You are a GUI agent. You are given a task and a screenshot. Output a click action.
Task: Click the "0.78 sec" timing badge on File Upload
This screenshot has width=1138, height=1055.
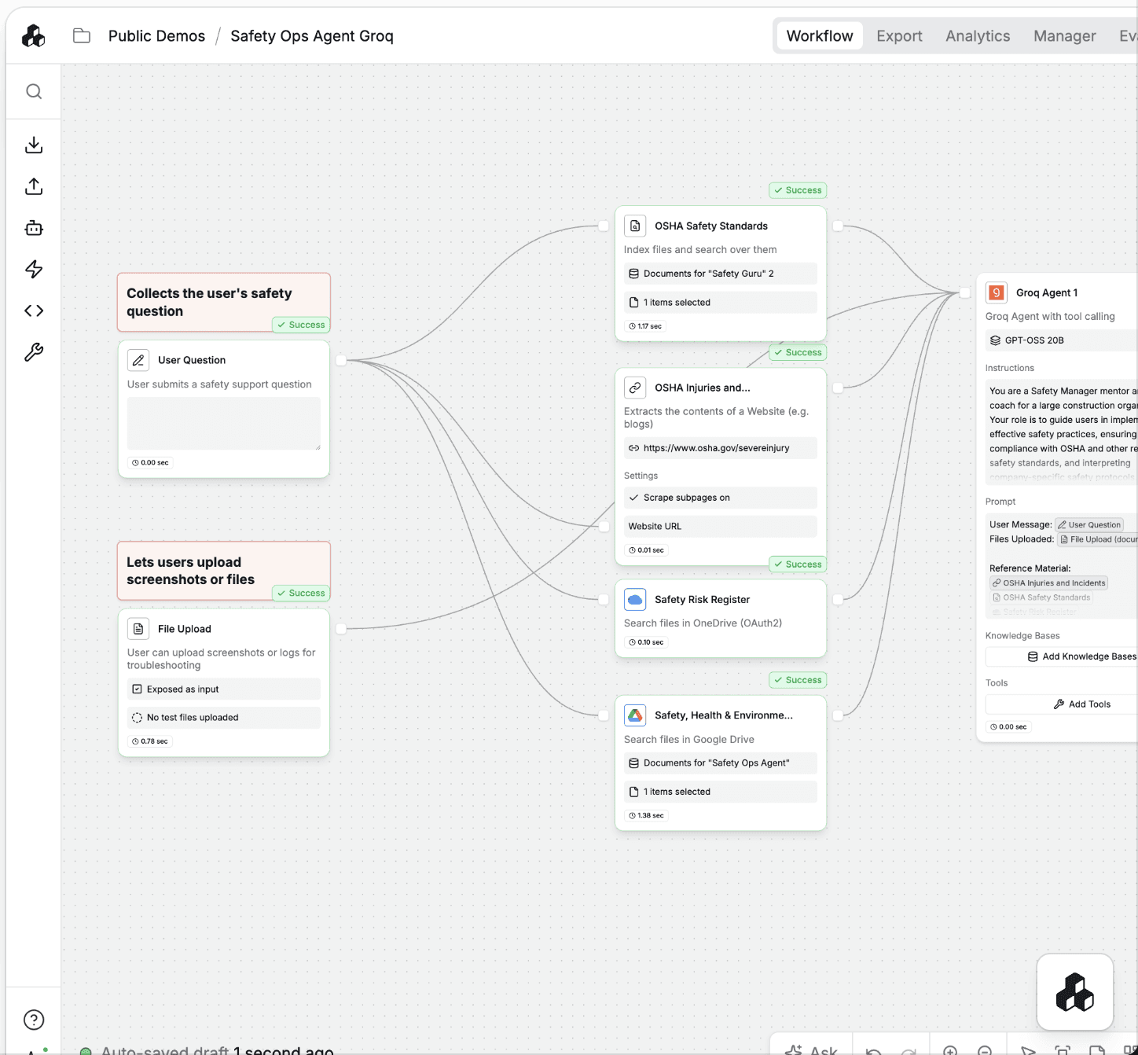tap(149, 741)
